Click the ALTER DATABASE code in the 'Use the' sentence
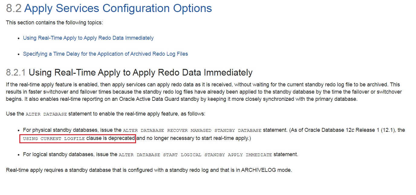Viewport: 416px width, 195px height. pyautogui.click(x=47, y=114)
